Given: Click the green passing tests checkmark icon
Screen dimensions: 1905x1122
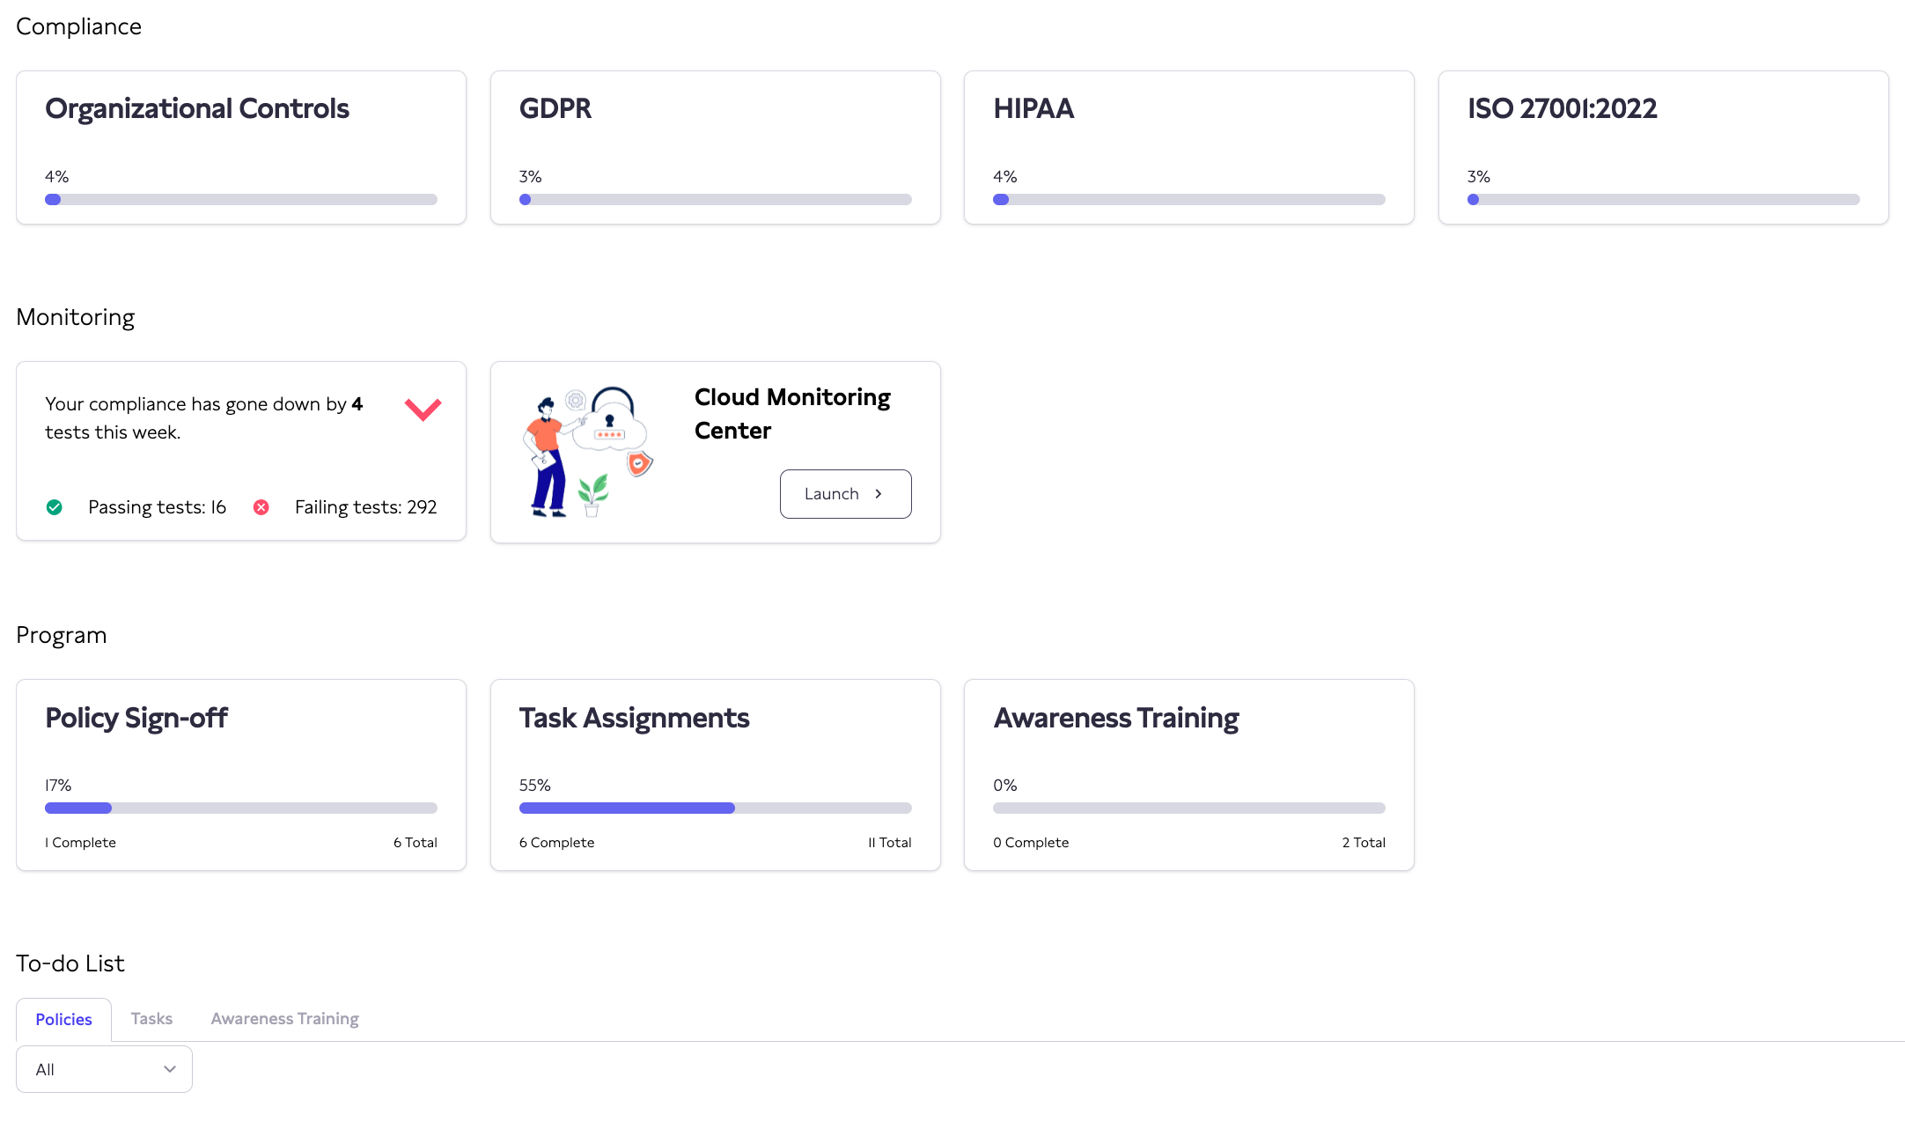Looking at the screenshot, I should tap(55, 507).
